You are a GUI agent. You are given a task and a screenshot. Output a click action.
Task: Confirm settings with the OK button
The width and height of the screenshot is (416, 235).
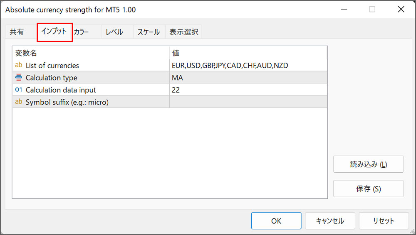276,221
